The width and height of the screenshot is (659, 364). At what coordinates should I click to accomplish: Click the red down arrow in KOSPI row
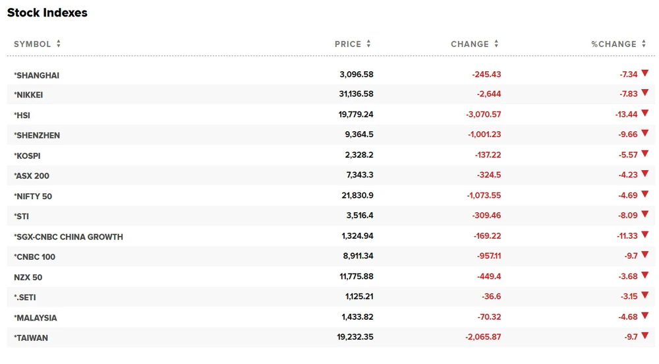click(x=645, y=155)
